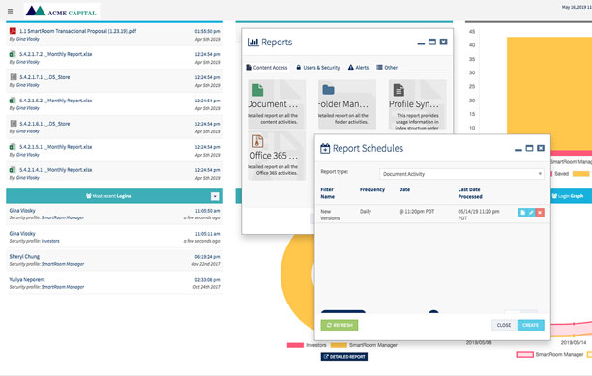Click the Create schedule button
The height and width of the screenshot is (376, 592).
[x=530, y=325]
